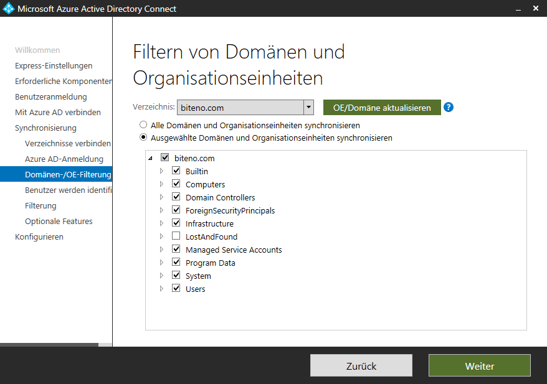Viewport: 547px width, 384px height.
Task: Select Konfigurieren in the sidebar
Action: [39, 237]
